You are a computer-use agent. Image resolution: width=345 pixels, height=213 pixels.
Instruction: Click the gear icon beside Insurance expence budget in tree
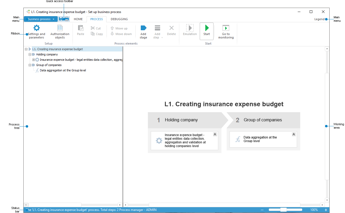[37, 60]
